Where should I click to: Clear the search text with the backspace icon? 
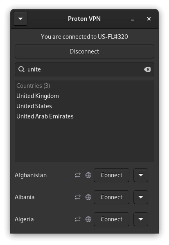point(147,69)
